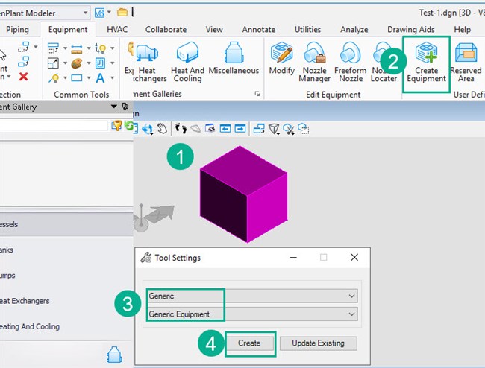
Task: Click the gallery search input field
Action: (x=54, y=126)
